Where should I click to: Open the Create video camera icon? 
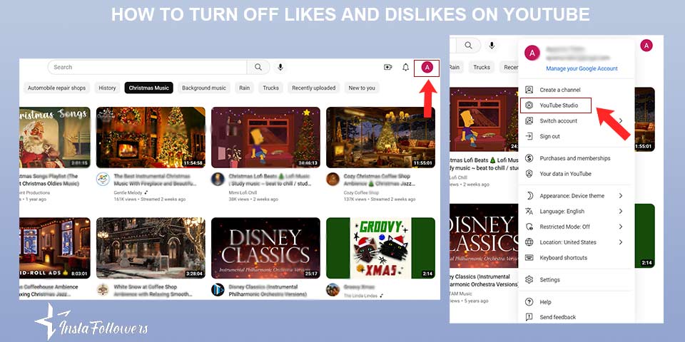point(388,67)
